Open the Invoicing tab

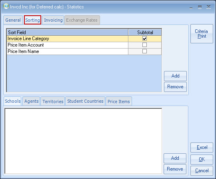53,20
